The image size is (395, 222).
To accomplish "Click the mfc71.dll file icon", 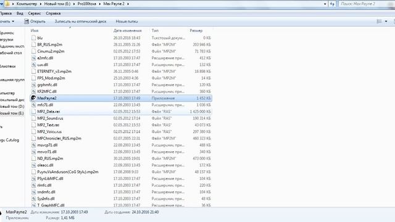I will [x=33, y=105].
